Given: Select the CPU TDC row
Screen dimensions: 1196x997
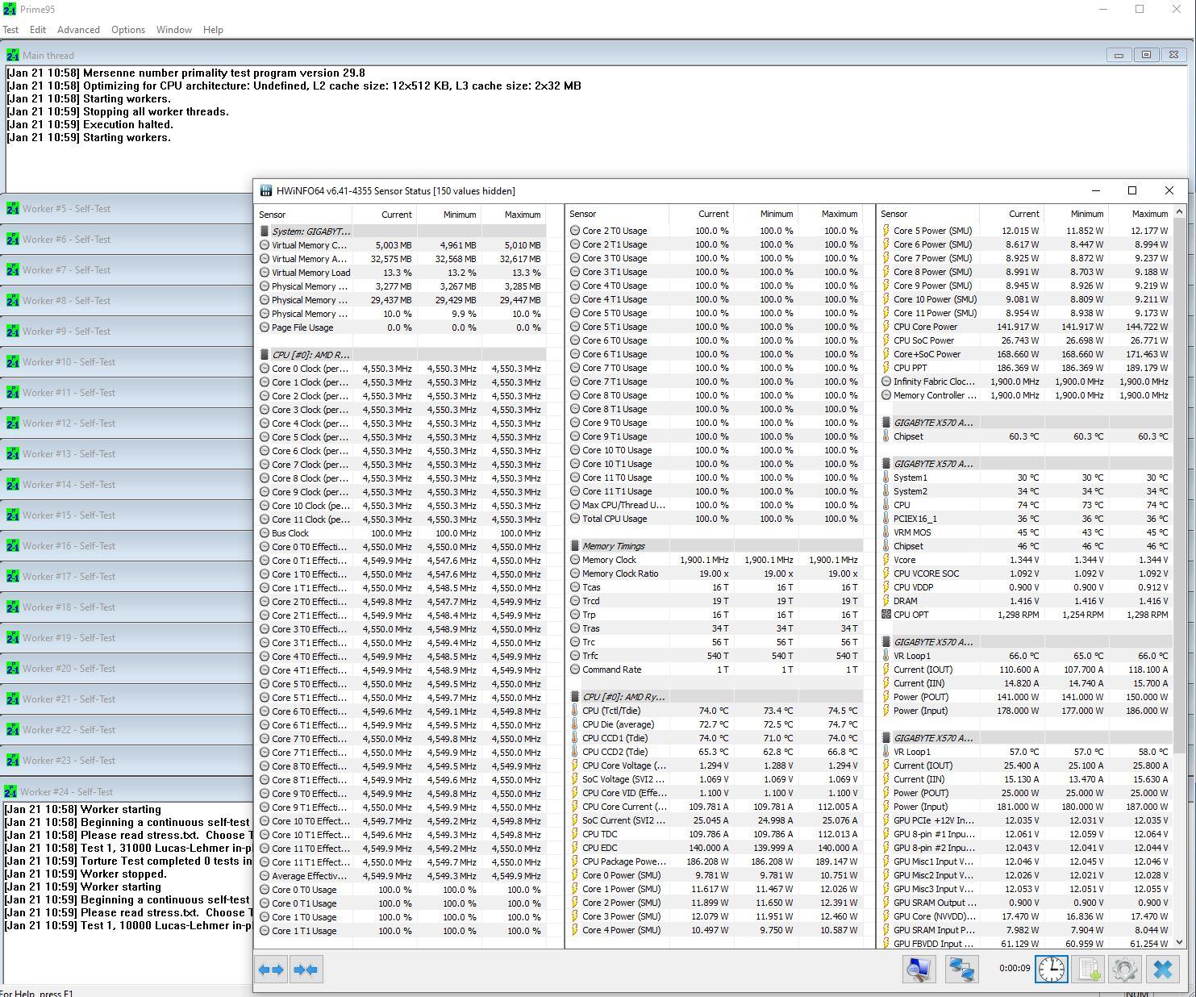Looking at the screenshot, I should [715, 834].
